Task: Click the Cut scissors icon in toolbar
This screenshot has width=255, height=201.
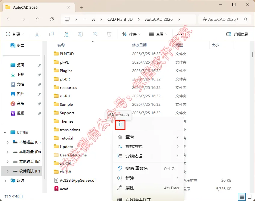Action: (x=37, y=34)
